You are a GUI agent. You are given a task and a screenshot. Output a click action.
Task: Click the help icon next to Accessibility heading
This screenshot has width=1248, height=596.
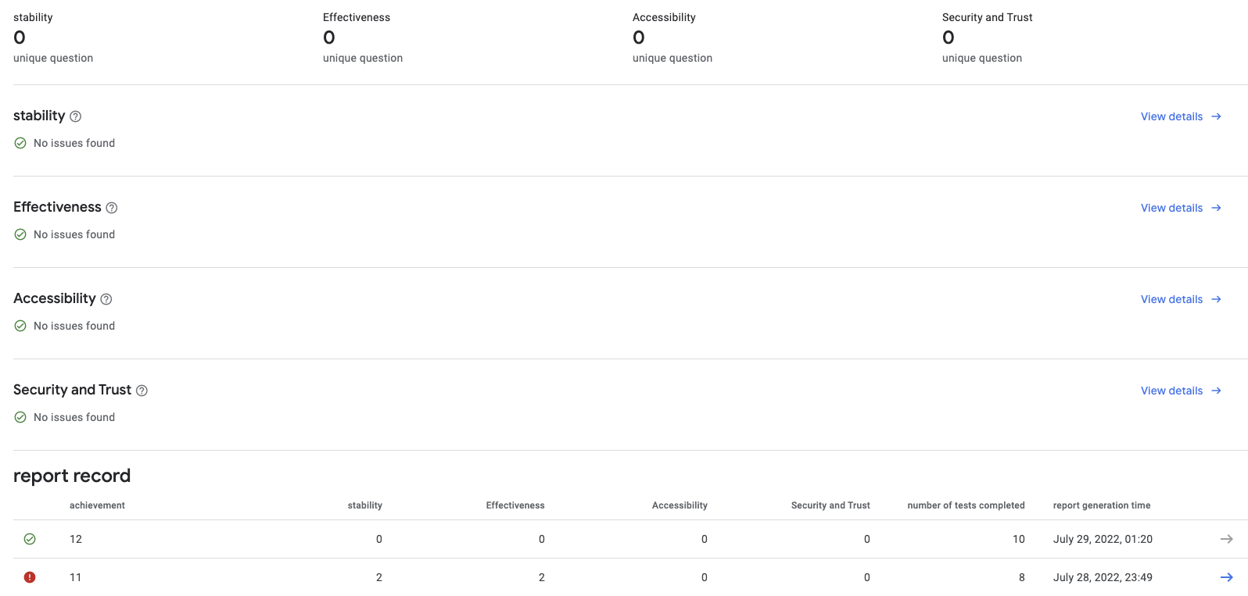coord(106,299)
